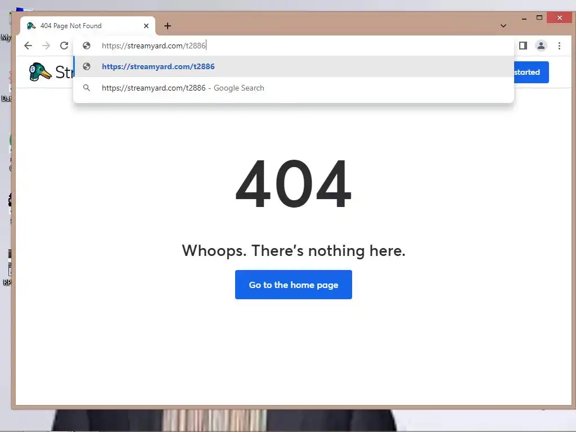Screen dimensions: 576x432
Task: Click the globe icon beside blue suggestion
Action: tap(87, 66)
